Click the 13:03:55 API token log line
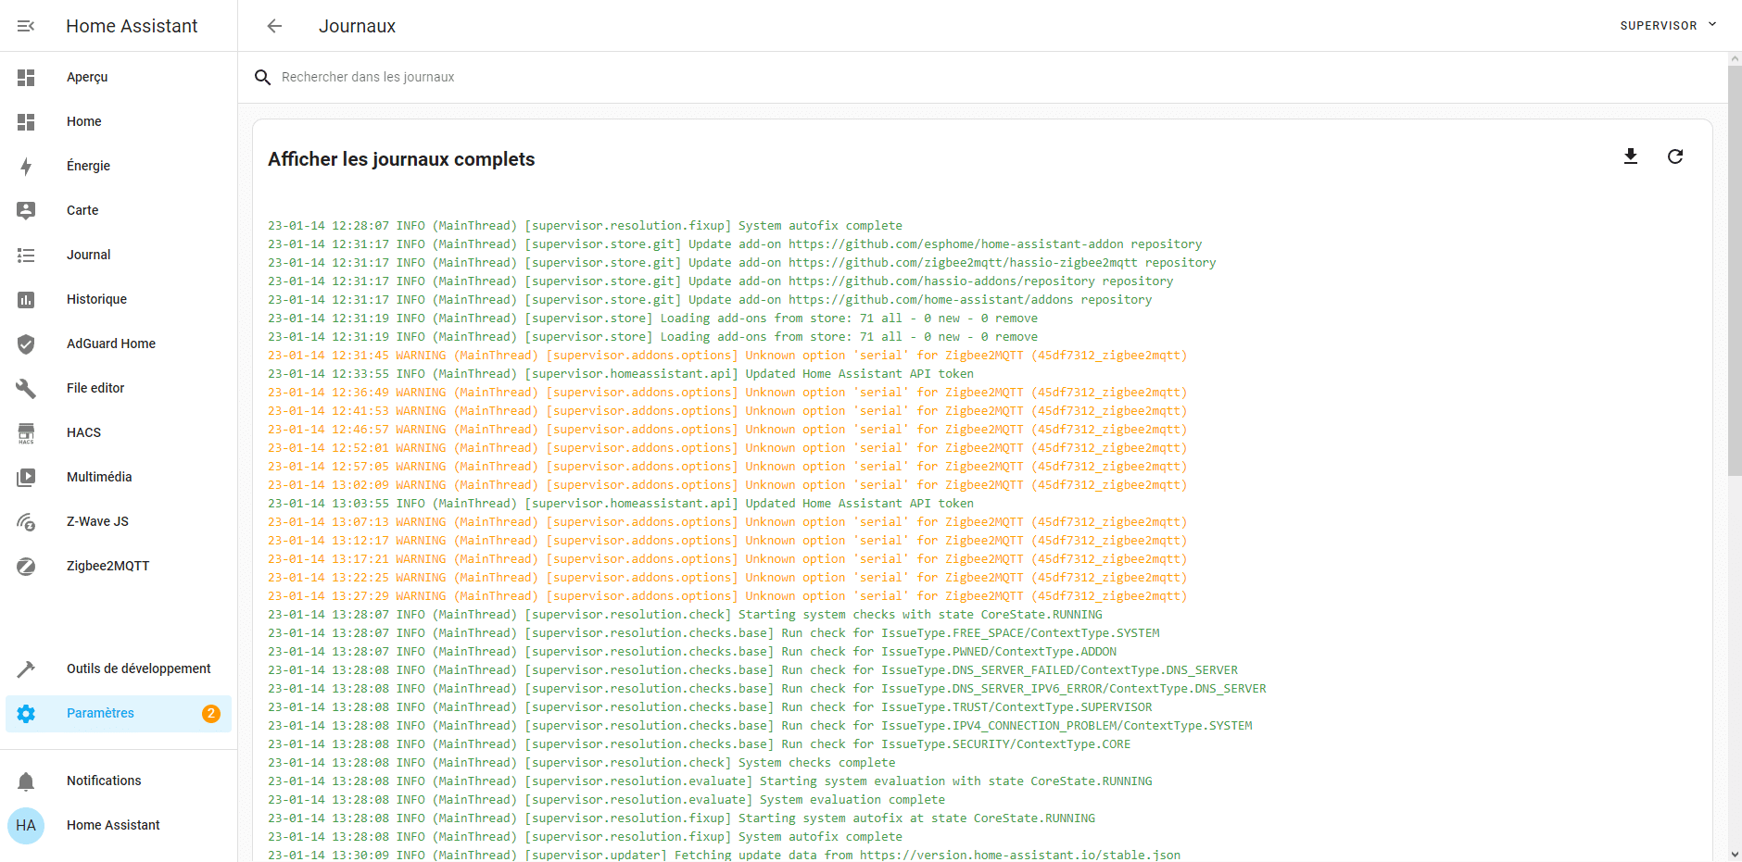The height and width of the screenshot is (862, 1742). click(621, 504)
